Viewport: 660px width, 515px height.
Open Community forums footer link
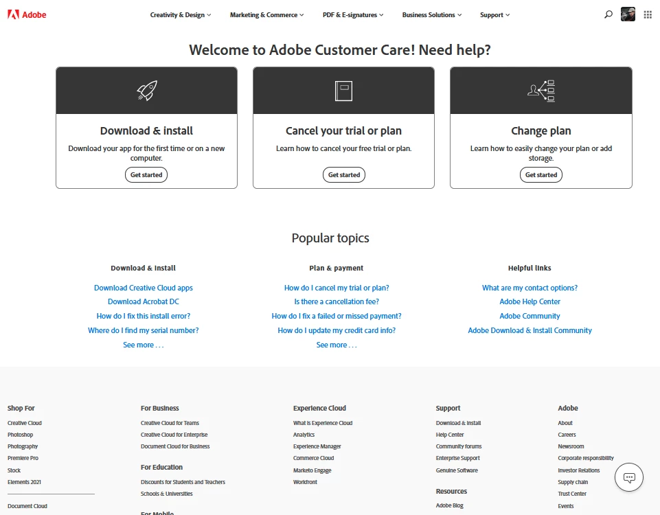pyautogui.click(x=459, y=446)
